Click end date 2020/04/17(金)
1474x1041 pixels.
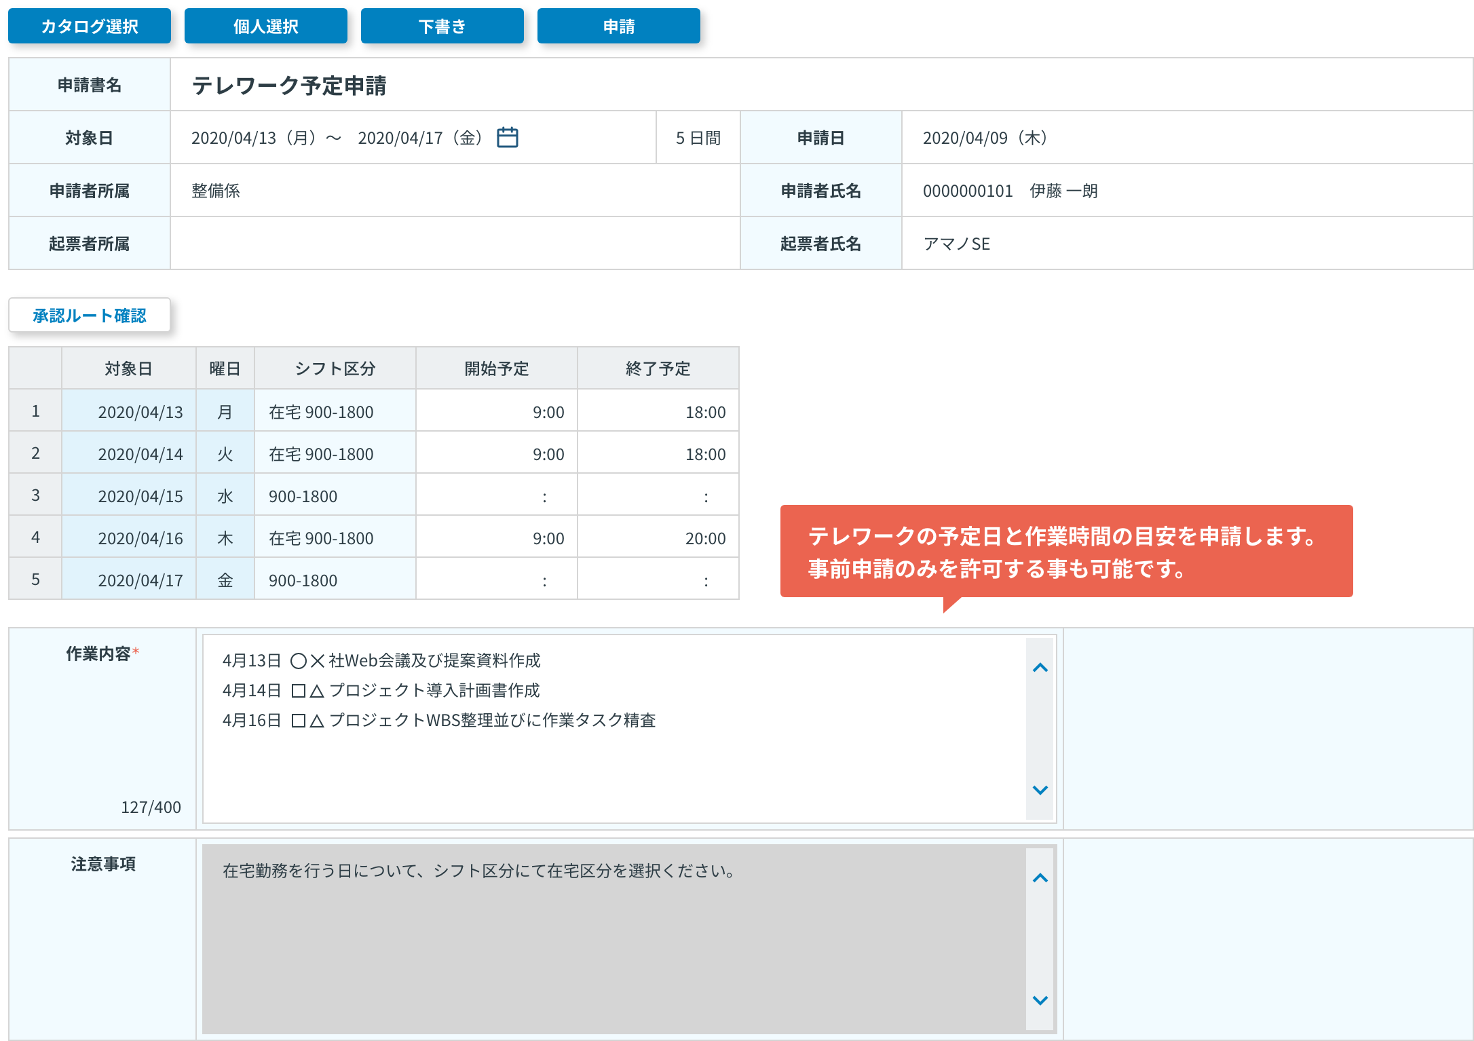pos(420,138)
